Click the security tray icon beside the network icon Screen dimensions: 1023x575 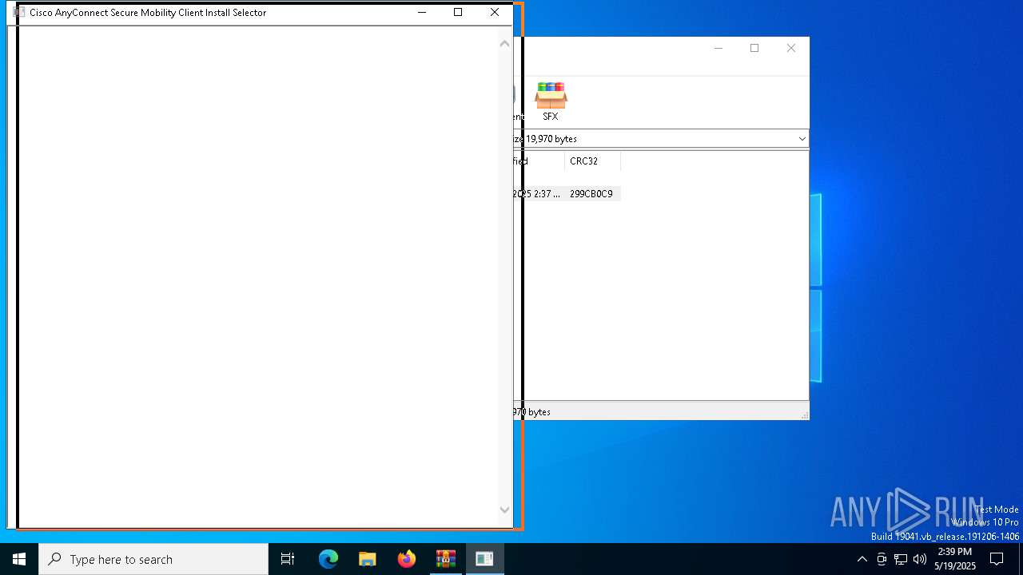pos(882,559)
